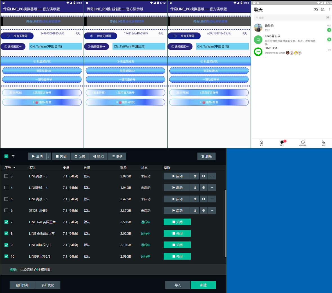The image size is (332, 293).
Task: Click the 导入 button
Action: coord(178,285)
